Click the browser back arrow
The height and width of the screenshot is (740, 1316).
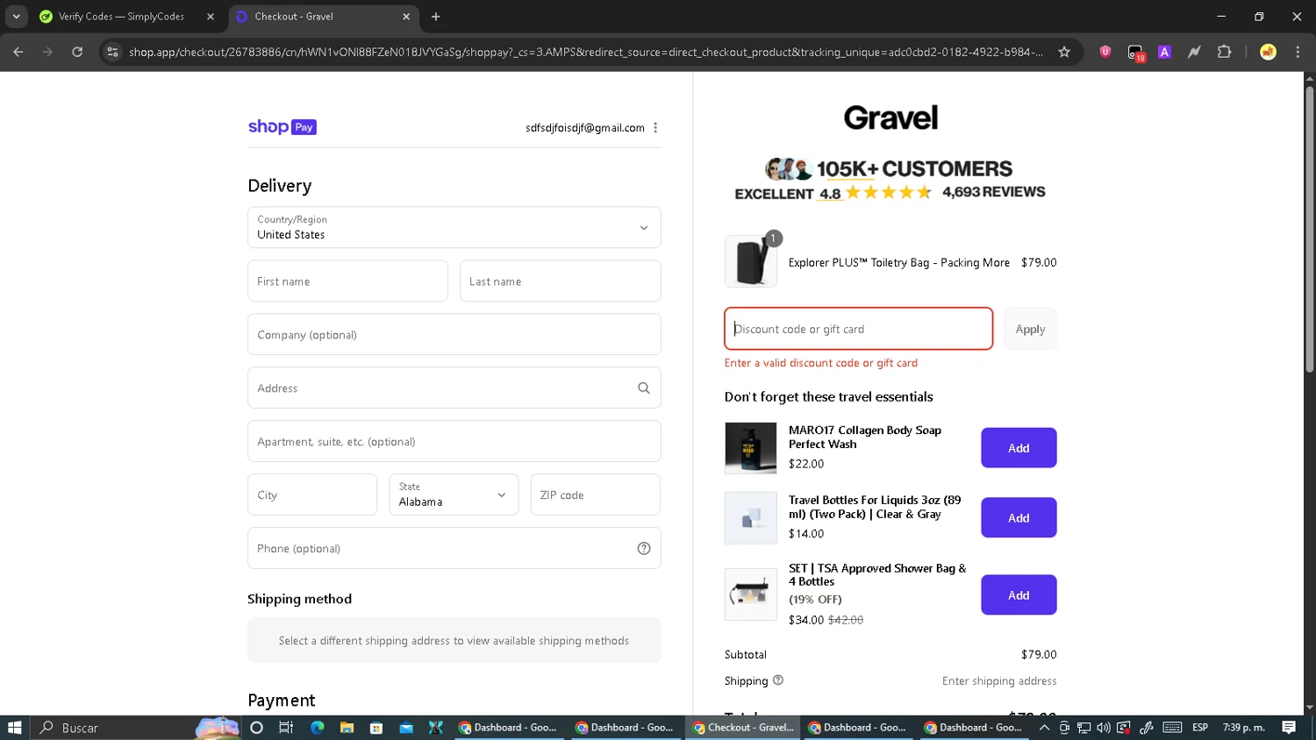pyautogui.click(x=18, y=52)
